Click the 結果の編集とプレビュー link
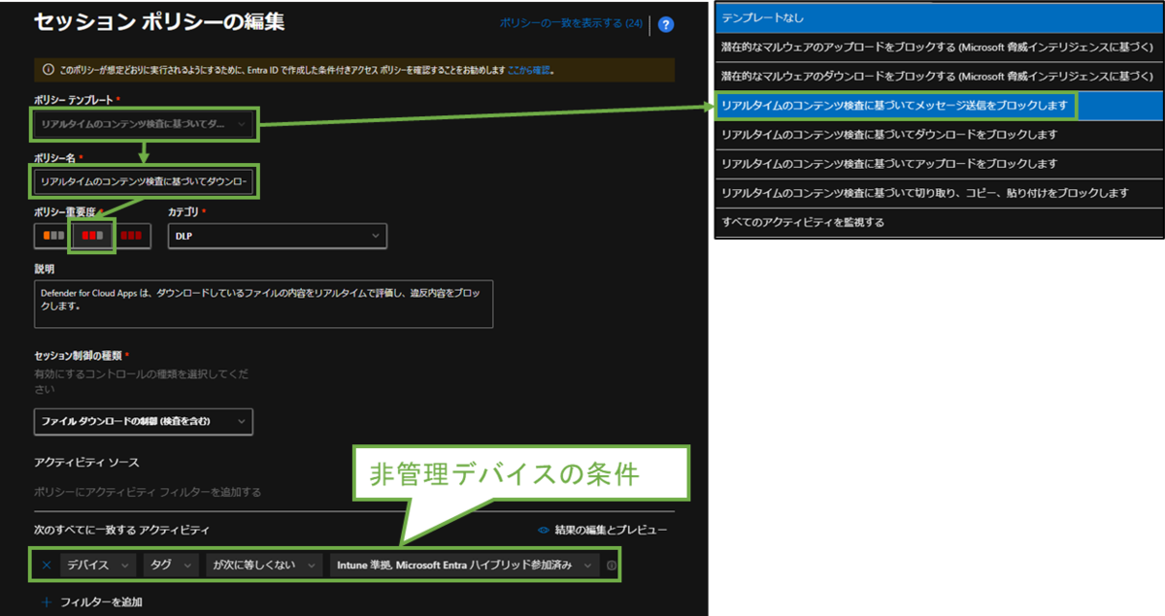The height and width of the screenshot is (616, 1165). tap(611, 530)
